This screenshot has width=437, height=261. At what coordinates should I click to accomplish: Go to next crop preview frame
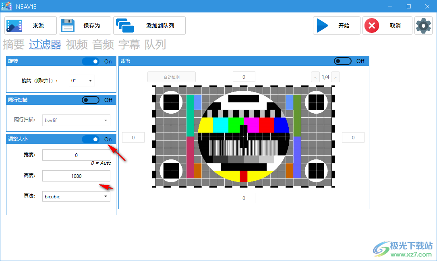(335, 77)
